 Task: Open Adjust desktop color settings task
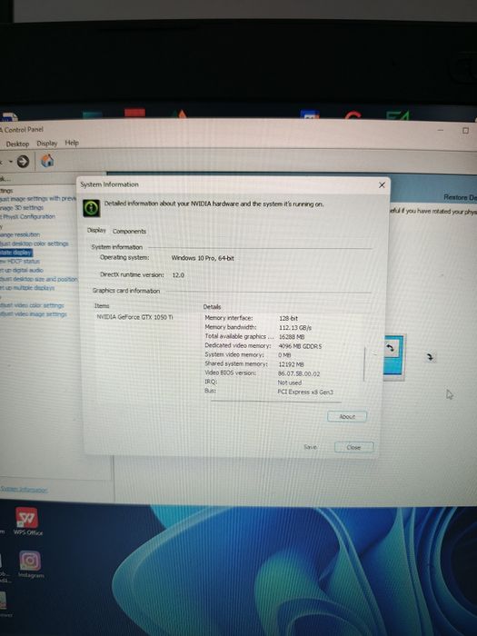(35, 243)
